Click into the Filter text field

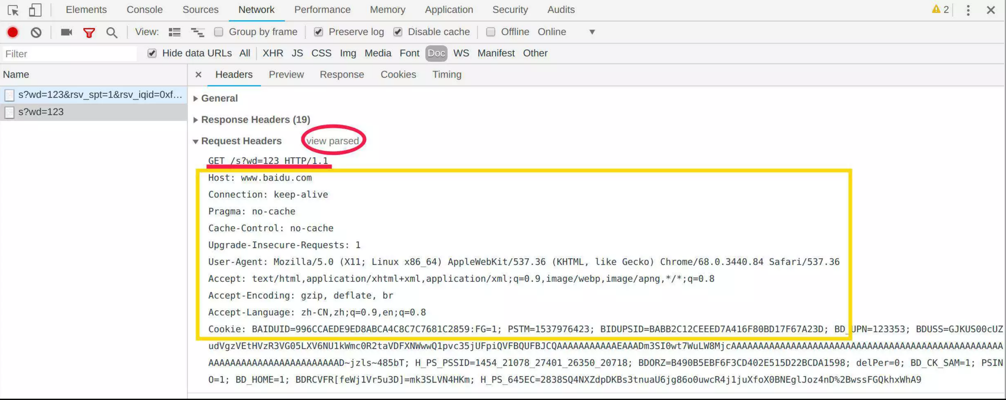(70, 54)
